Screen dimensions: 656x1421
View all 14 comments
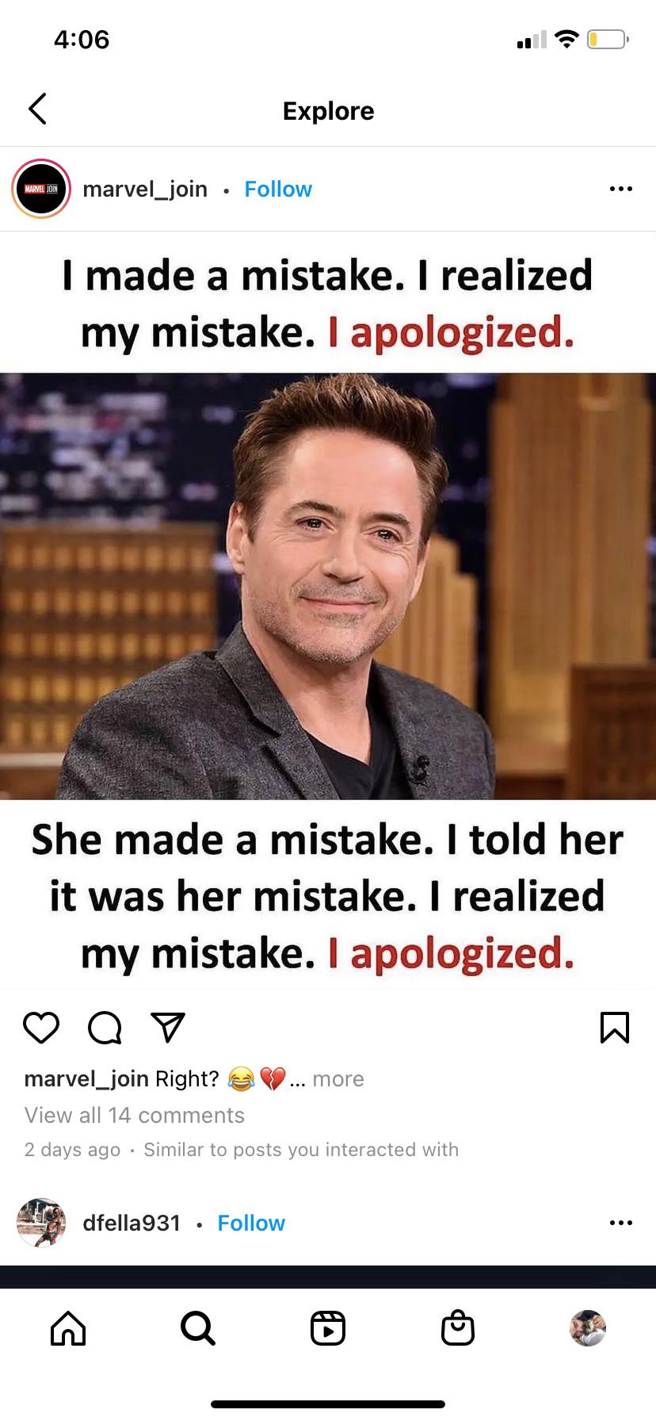coord(135,1116)
